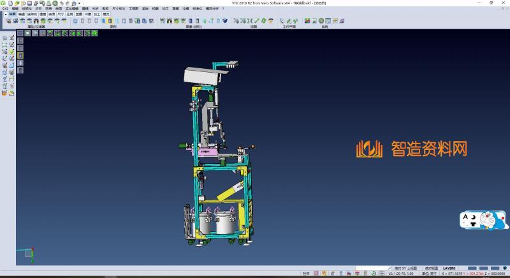Click the colorful palette icon in 系统 group
Image resolution: width=510 pixels, height=278 pixels.
tap(308, 21)
